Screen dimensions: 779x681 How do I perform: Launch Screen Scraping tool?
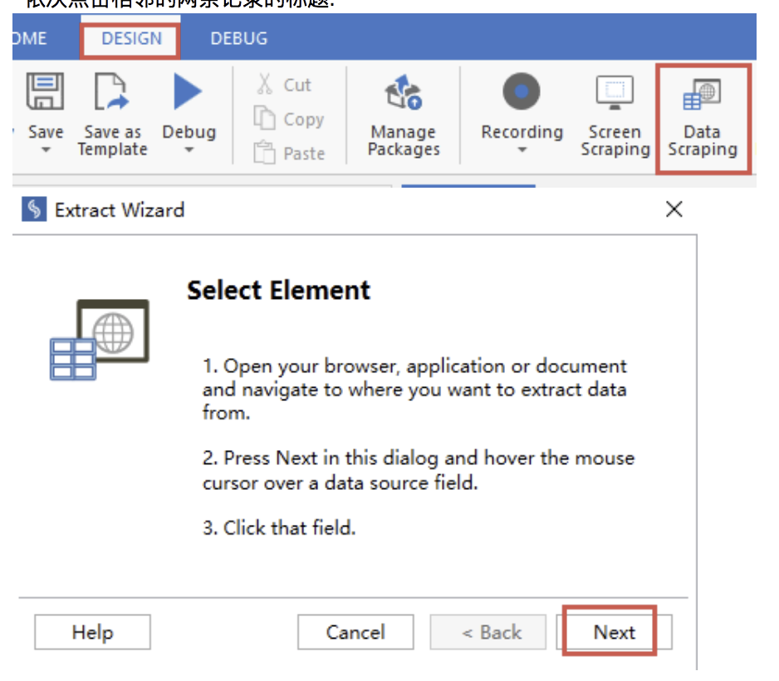615,116
